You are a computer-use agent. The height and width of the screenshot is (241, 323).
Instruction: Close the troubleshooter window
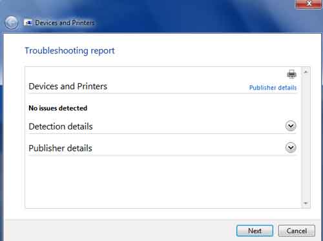pos(309,4)
